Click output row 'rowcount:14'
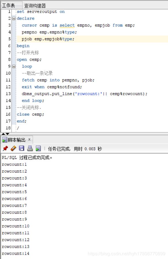168x259 pixels. click(16, 254)
